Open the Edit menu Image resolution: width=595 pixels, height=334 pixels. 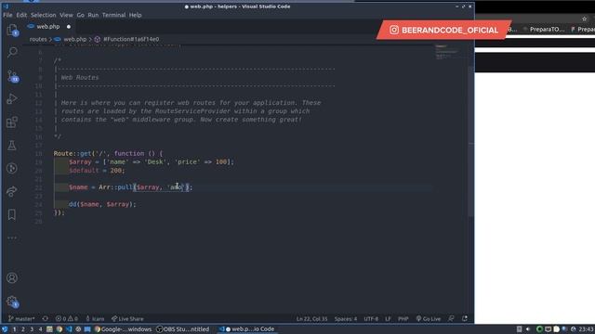(x=21, y=15)
